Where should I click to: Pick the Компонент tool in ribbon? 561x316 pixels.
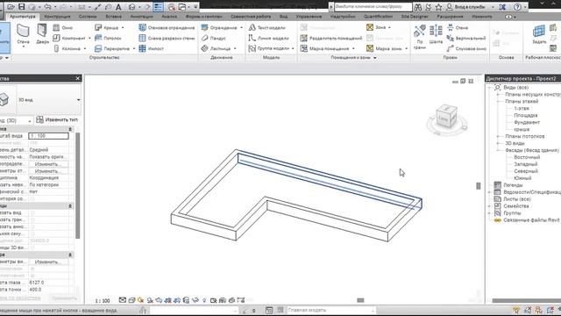point(69,38)
